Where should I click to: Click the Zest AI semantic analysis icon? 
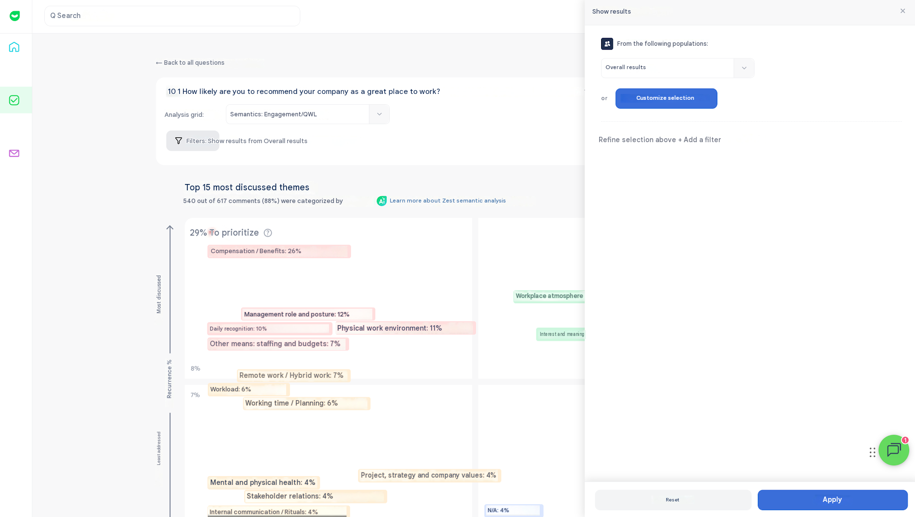(382, 201)
